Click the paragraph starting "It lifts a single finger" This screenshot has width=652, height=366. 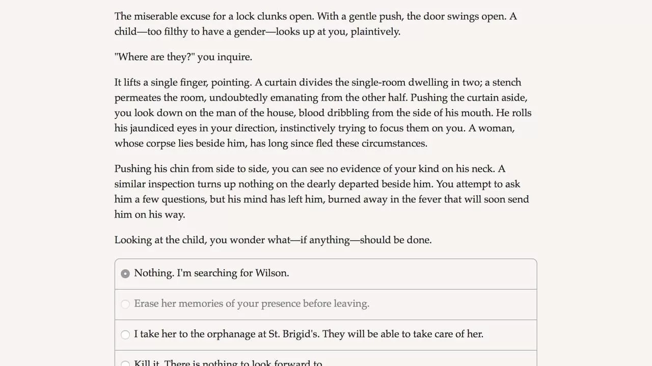coord(323,113)
